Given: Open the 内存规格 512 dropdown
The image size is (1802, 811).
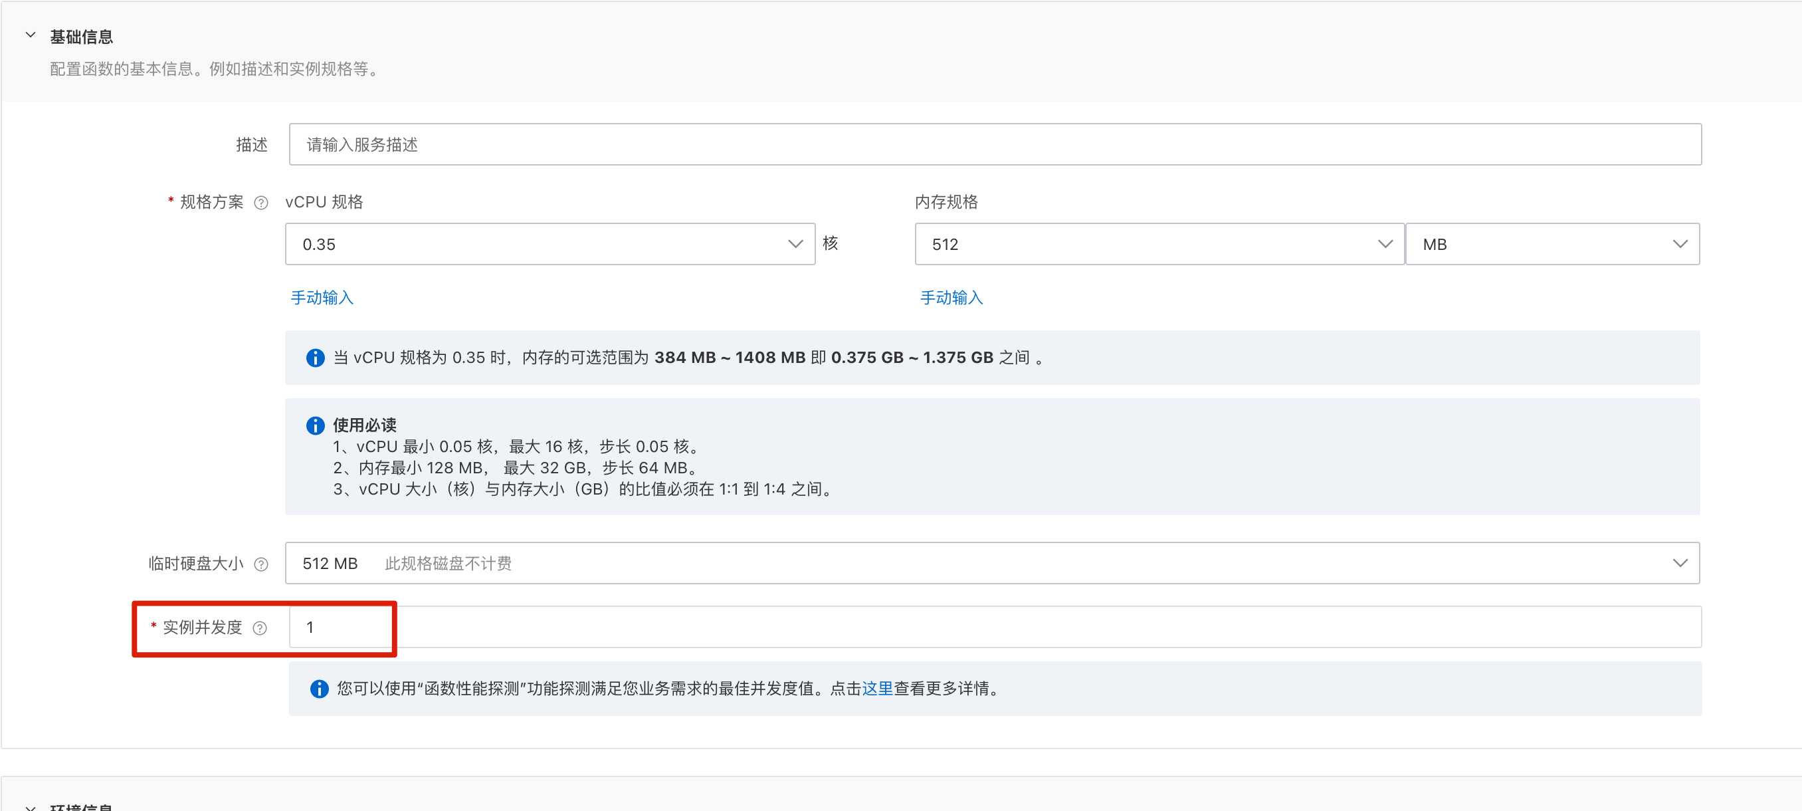Looking at the screenshot, I should pos(1159,243).
